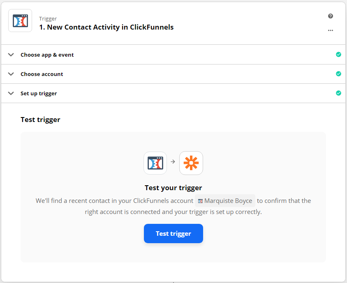
Task: Click the Test trigger section heading
Action: 40,120
